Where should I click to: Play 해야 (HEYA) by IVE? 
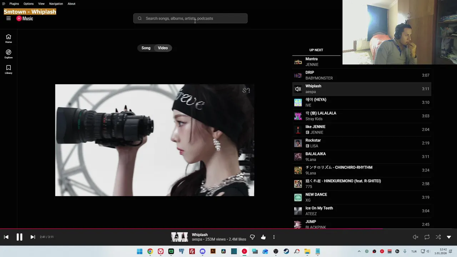(362, 102)
